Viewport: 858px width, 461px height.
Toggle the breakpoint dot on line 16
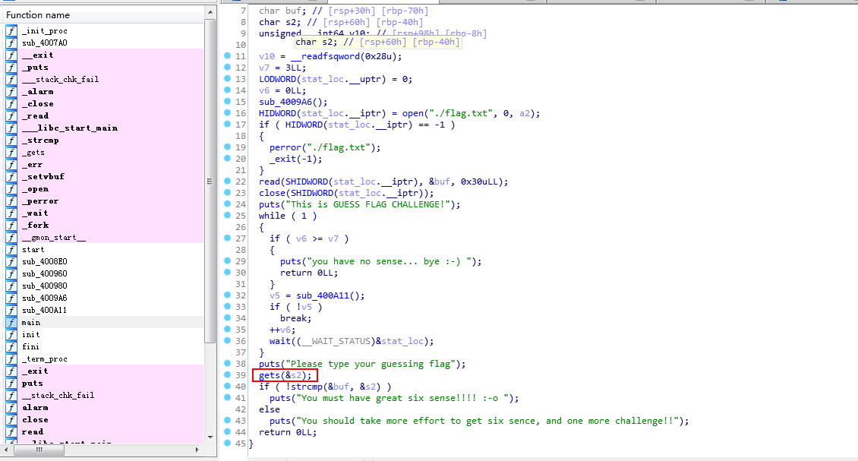(x=228, y=113)
